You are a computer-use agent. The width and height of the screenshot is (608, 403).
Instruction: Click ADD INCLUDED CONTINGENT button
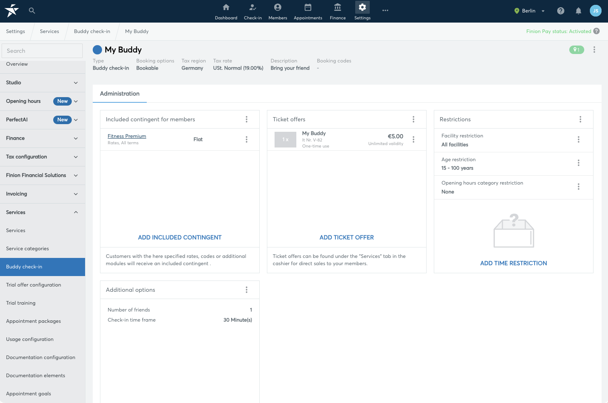tap(180, 237)
